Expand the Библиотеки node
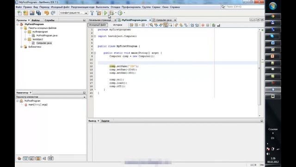This screenshot has height=167, width=296. (x=22, y=47)
